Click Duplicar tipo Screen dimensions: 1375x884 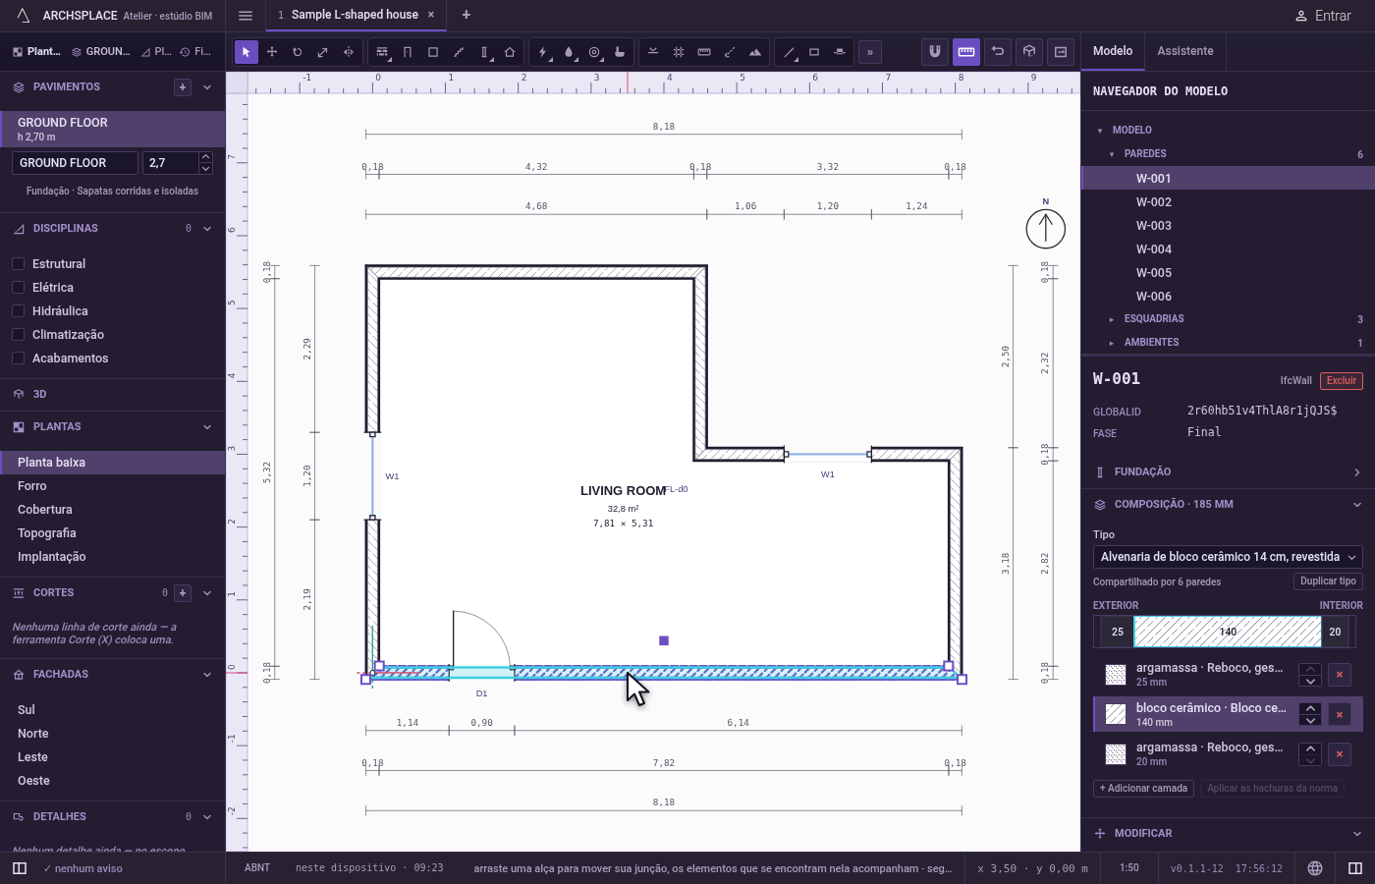click(x=1328, y=581)
